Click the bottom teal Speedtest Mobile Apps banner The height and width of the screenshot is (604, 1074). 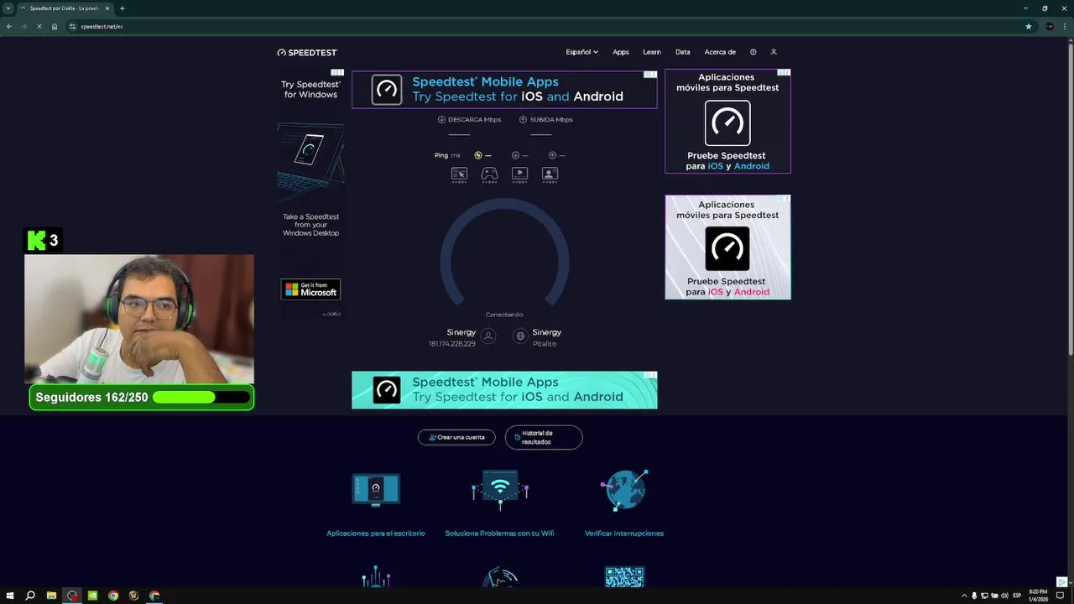click(504, 390)
